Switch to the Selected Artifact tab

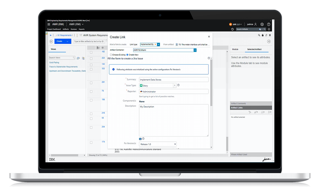(x=254, y=49)
